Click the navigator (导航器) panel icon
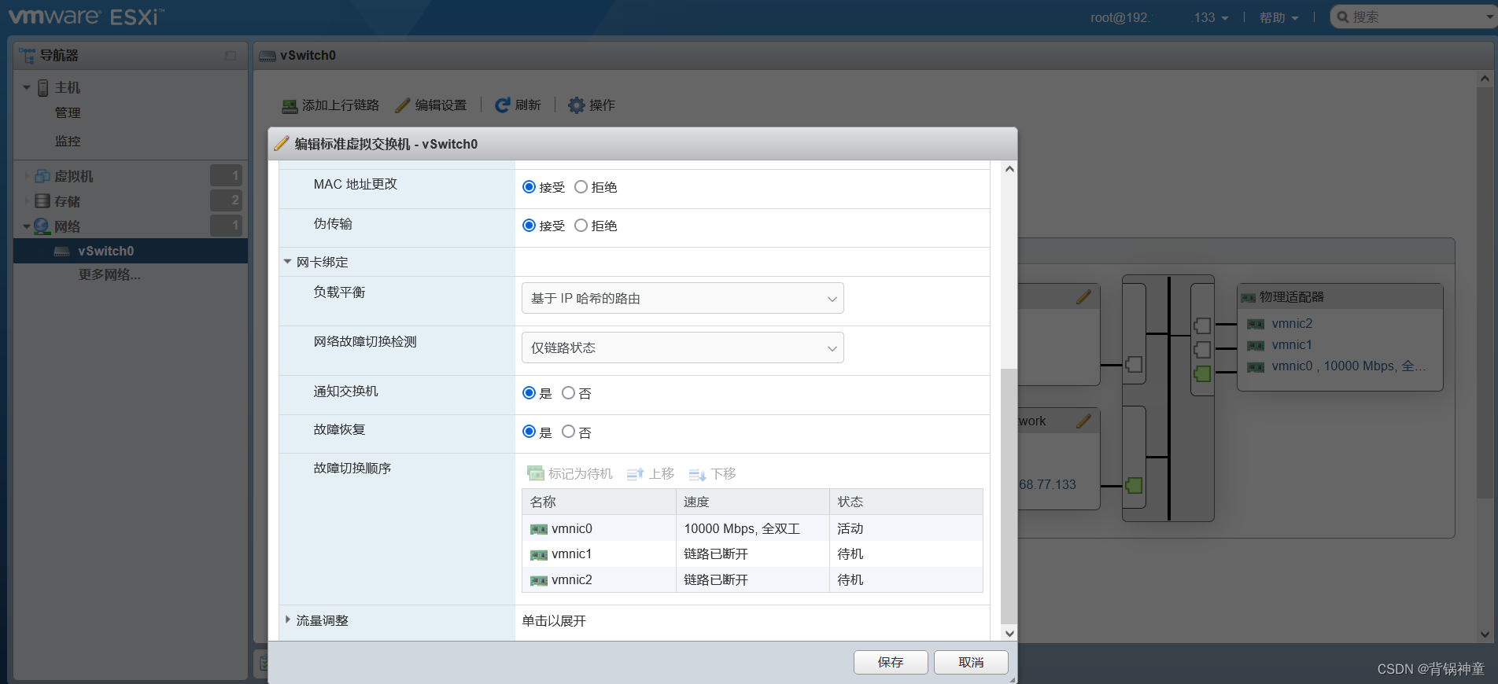 [x=28, y=56]
